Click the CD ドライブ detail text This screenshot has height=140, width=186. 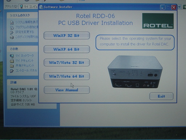point(17,92)
